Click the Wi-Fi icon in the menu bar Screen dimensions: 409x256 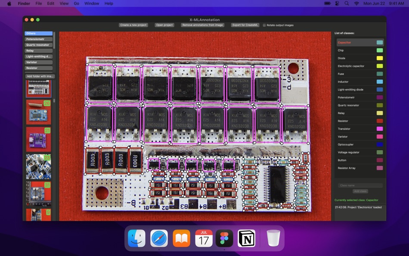coord(356,3)
